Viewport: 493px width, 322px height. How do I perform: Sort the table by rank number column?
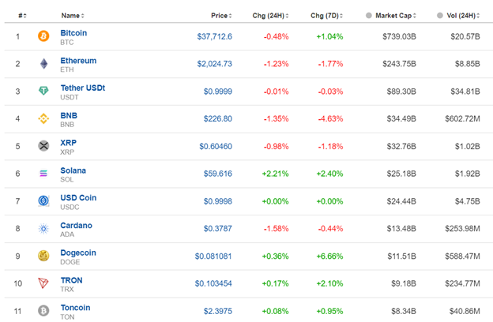(22, 16)
